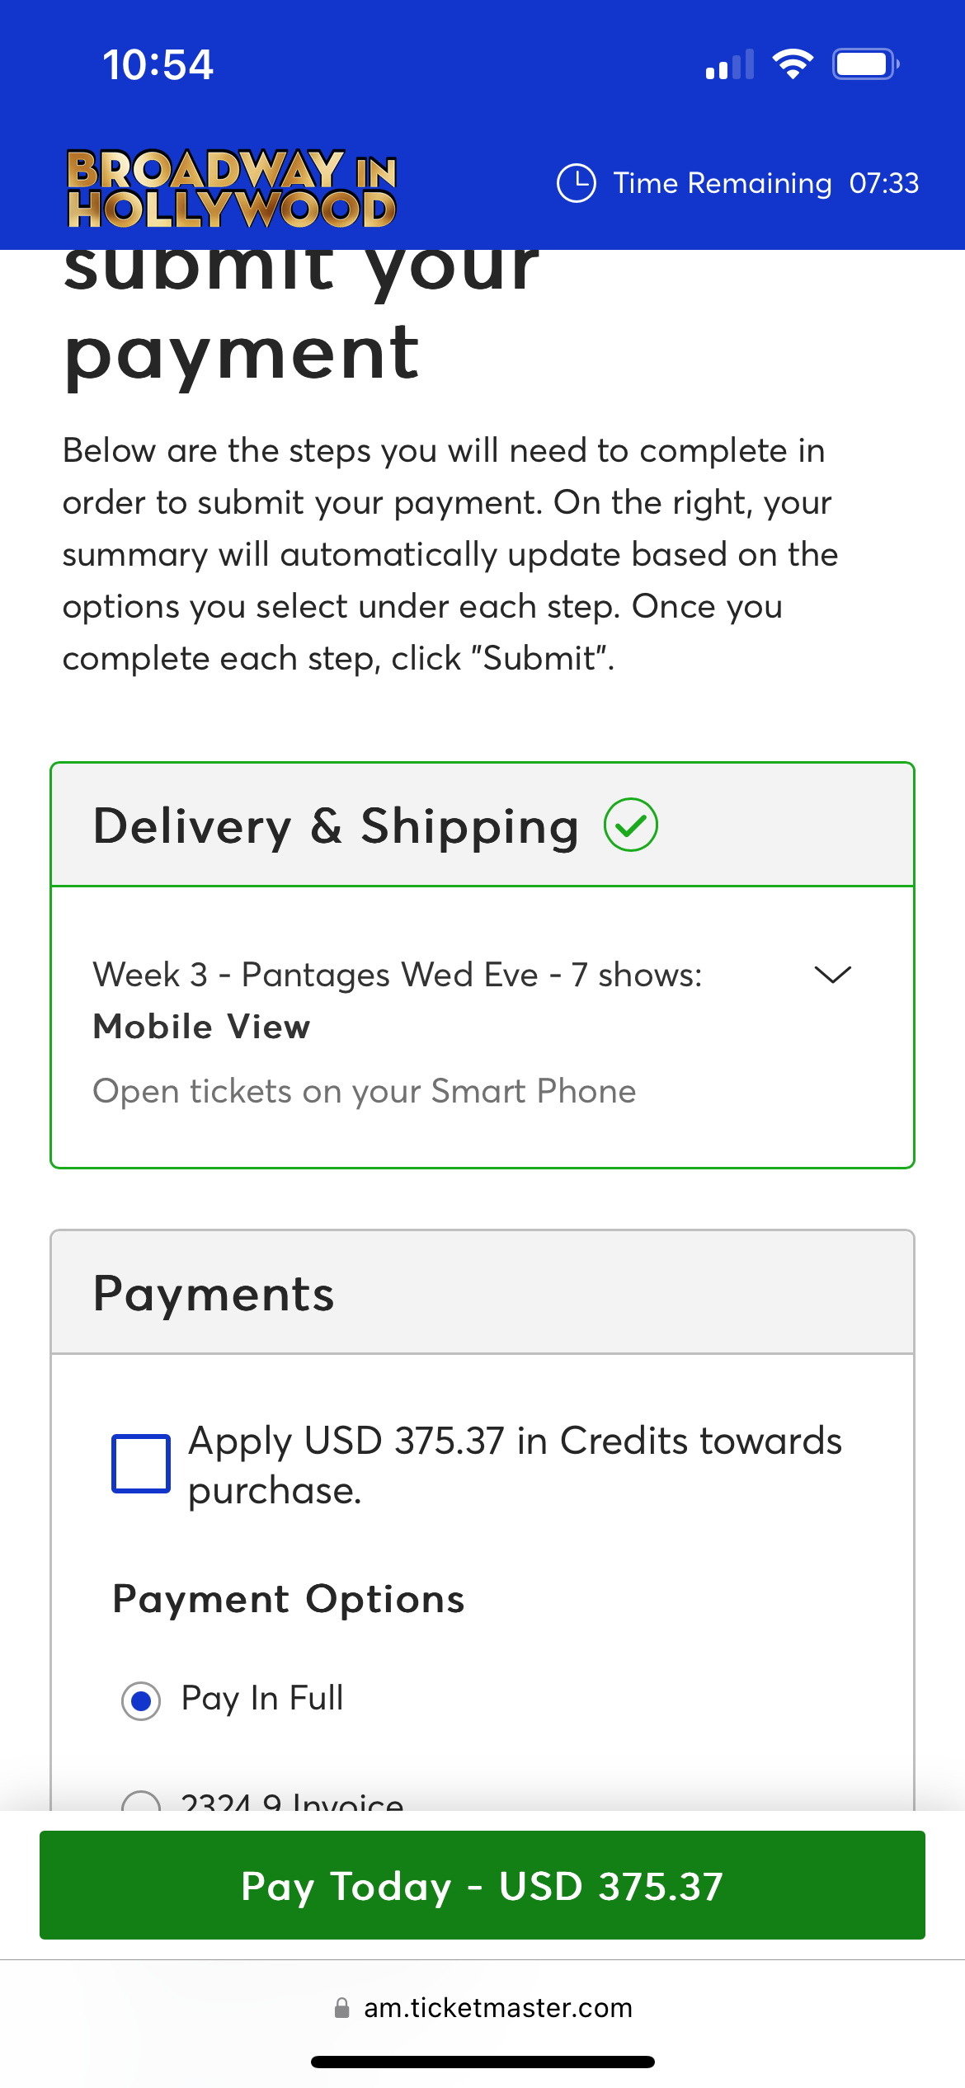This screenshot has height=2088, width=965.
Task: Tap the 10:54 status bar clock
Action: point(158,65)
